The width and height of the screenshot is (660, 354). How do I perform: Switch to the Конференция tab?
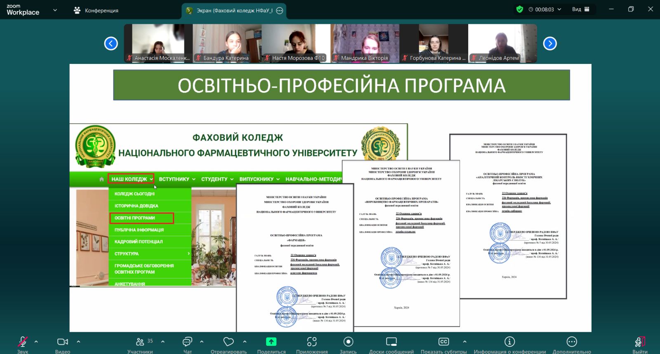(96, 10)
